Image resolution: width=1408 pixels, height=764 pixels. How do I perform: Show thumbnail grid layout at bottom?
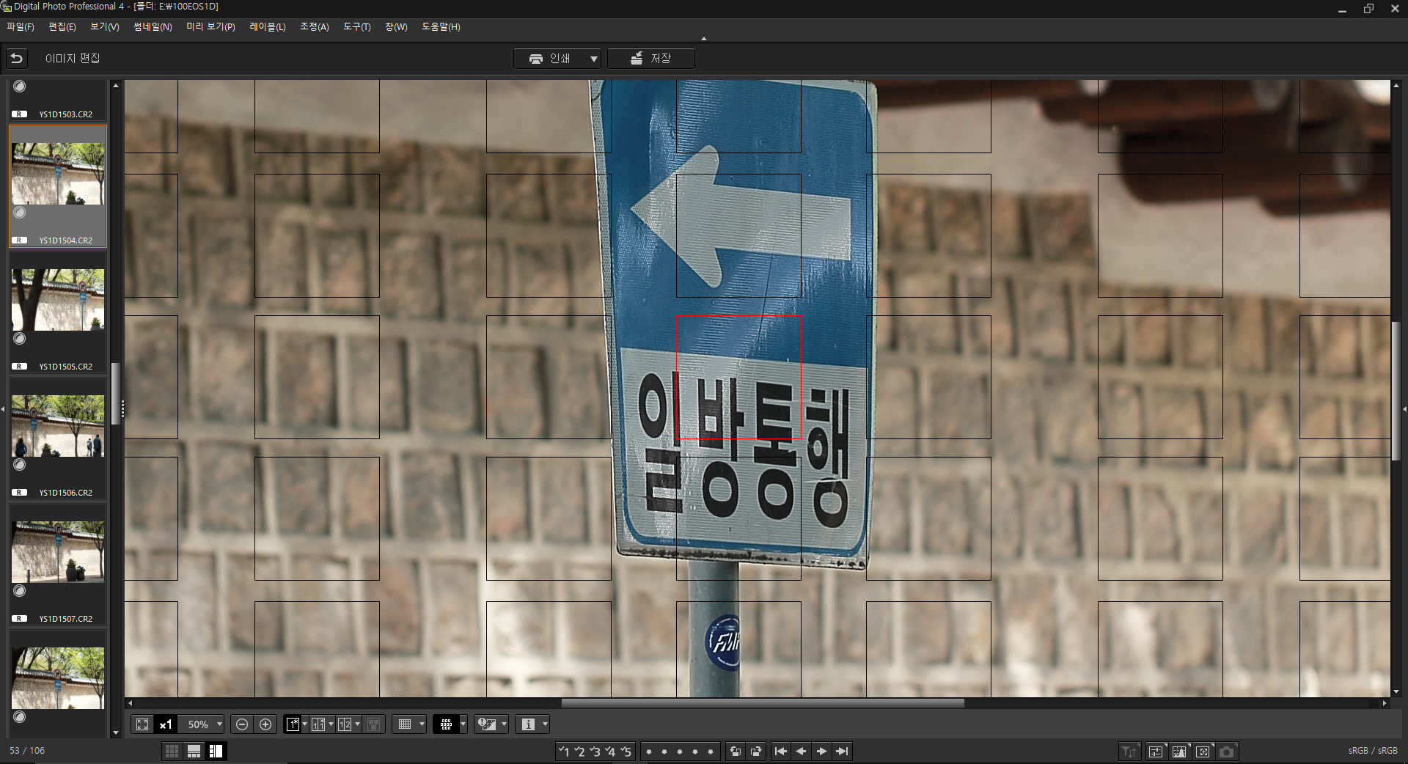pyautogui.click(x=172, y=751)
